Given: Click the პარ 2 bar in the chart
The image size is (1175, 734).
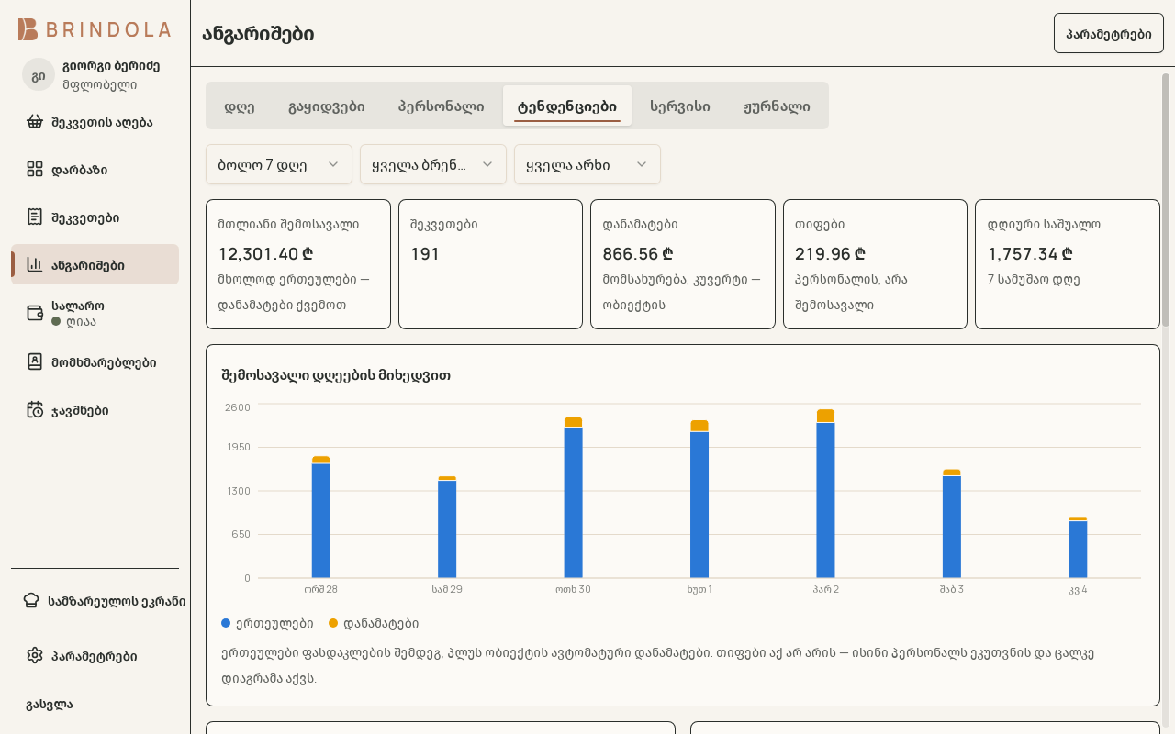Looking at the screenshot, I should pos(825,494).
